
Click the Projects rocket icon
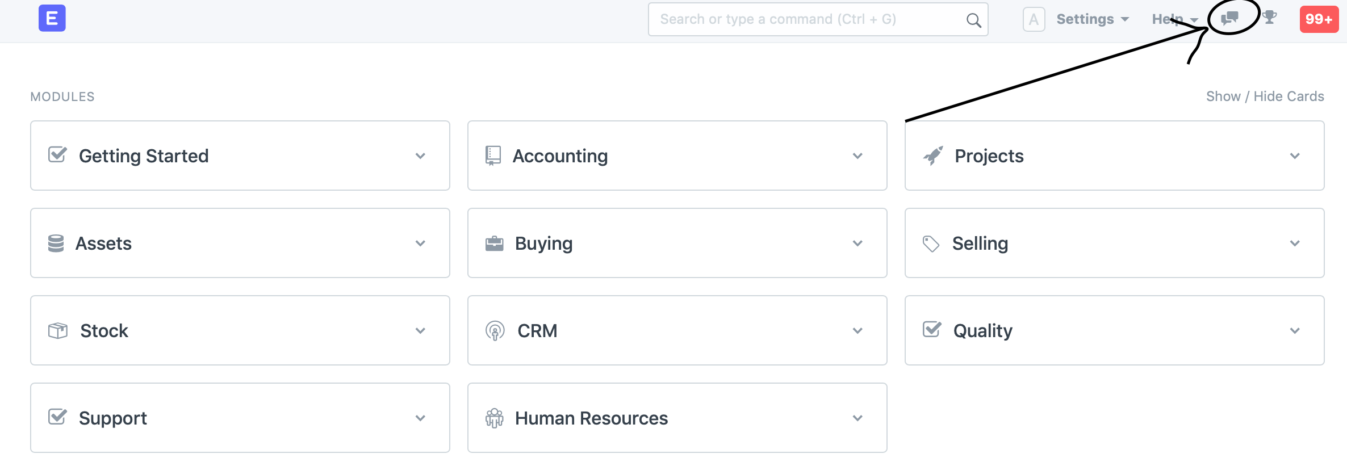(x=933, y=156)
